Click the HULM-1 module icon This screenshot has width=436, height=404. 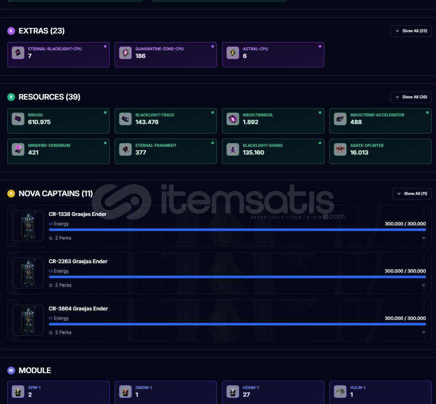[x=340, y=392]
